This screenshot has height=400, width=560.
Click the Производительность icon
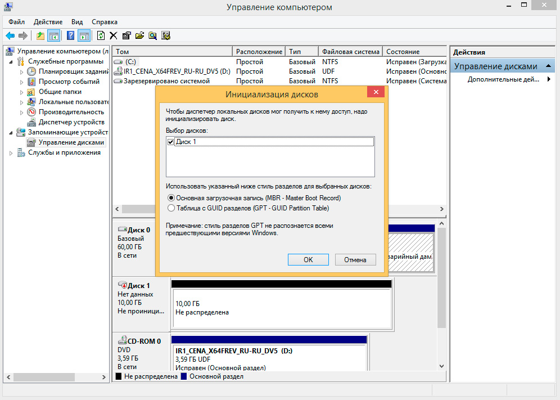pos(31,112)
